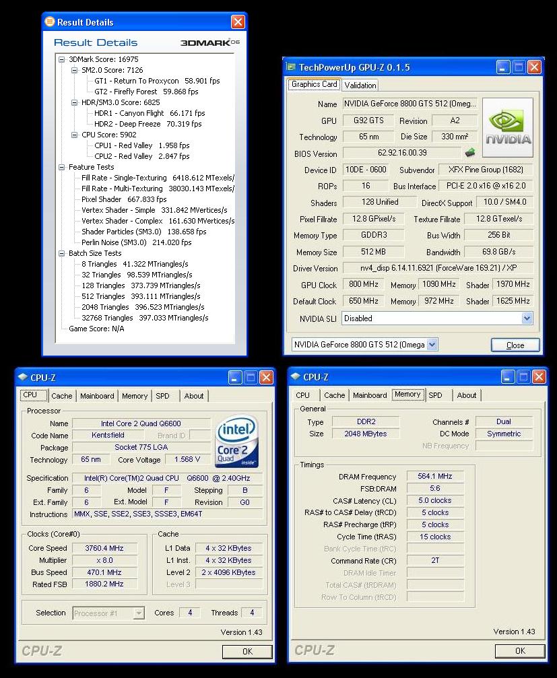The height and width of the screenshot is (678, 557).
Task: Click the NVIDIA logo in GPU-Z
Action: (508, 127)
